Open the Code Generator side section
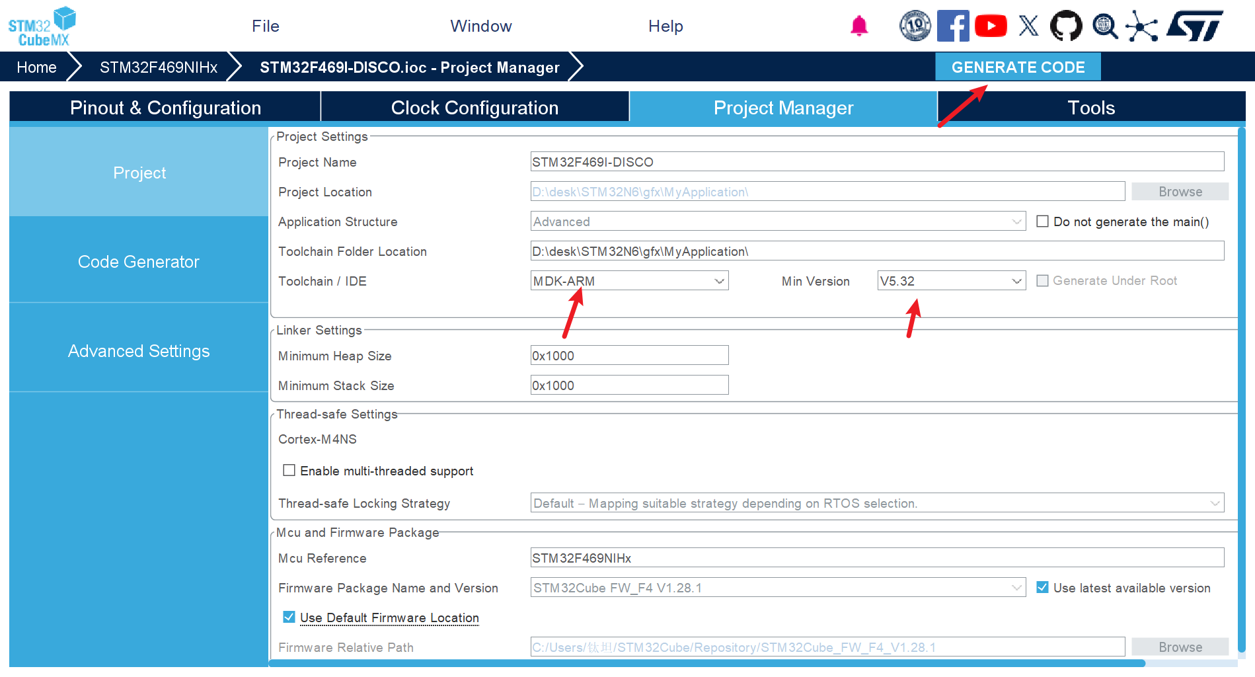The image size is (1255, 677). [x=139, y=261]
